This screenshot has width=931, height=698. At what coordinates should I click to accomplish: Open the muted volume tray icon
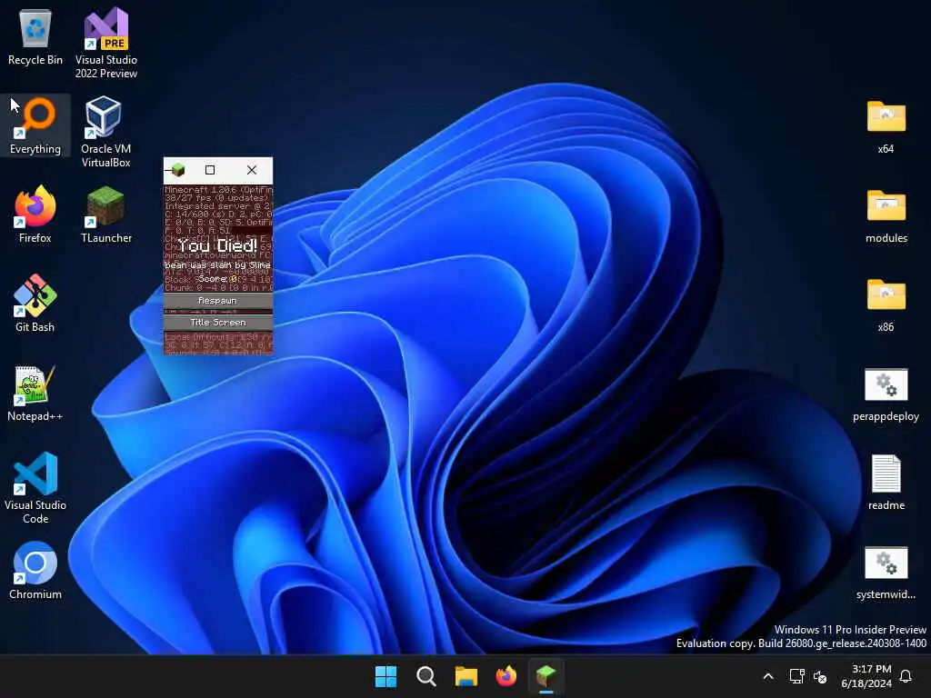point(820,676)
